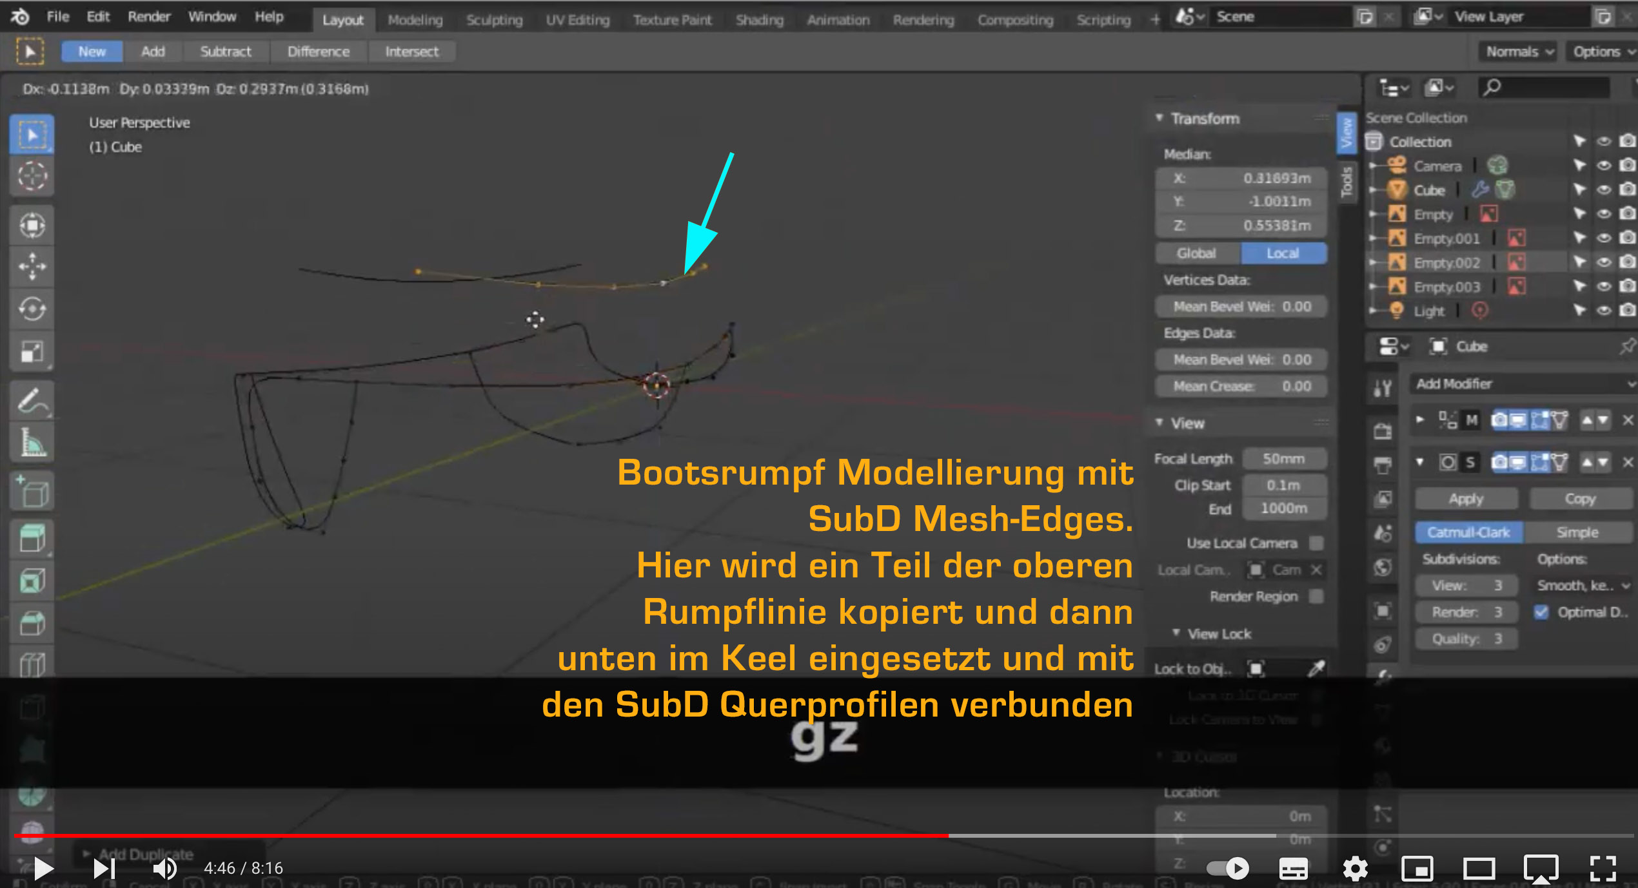
Task: Activate the Rotate tool
Action: coord(32,309)
